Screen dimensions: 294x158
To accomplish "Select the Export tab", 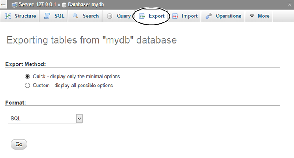I will point(151,16).
